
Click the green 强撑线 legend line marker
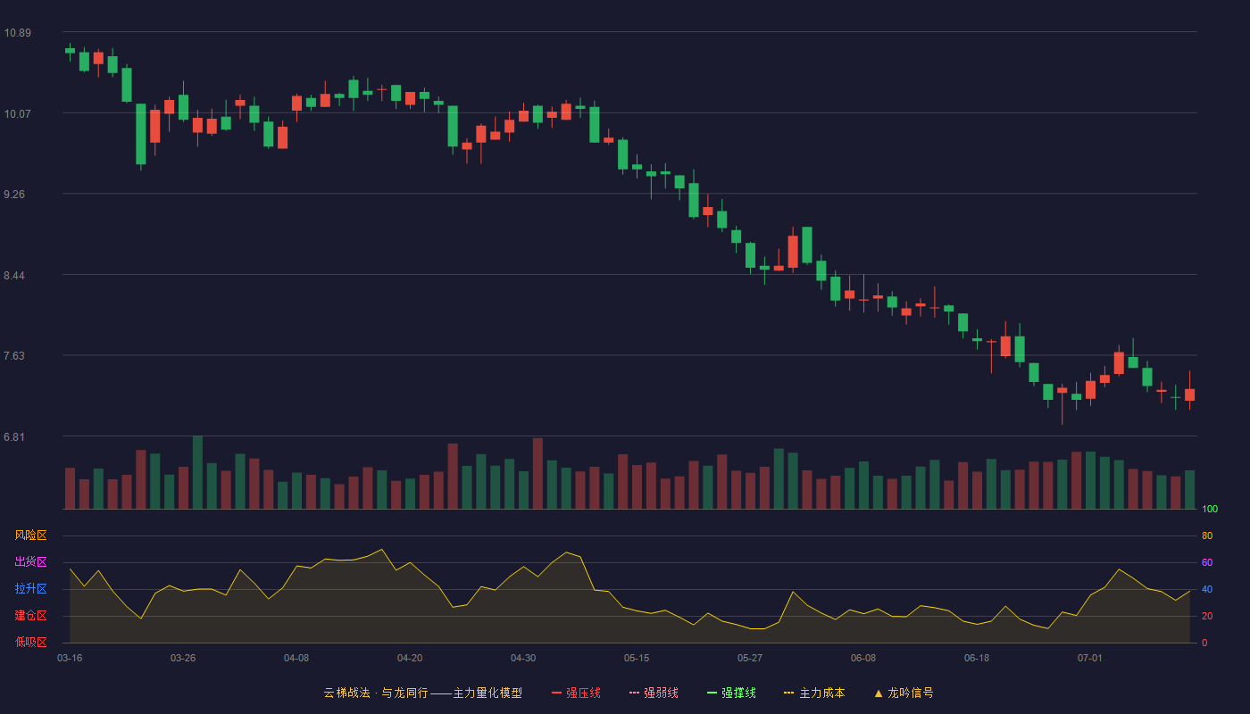point(712,693)
